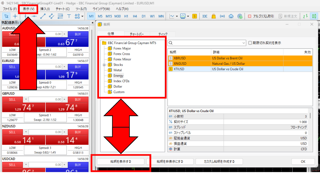Click the line chart type icon

[172, 16]
